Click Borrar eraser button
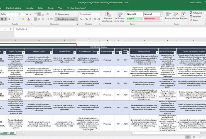 195,20
